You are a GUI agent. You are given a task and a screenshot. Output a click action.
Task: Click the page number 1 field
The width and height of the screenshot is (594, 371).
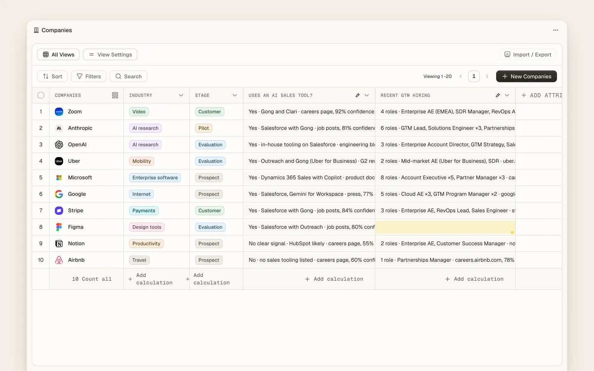(x=474, y=76)
